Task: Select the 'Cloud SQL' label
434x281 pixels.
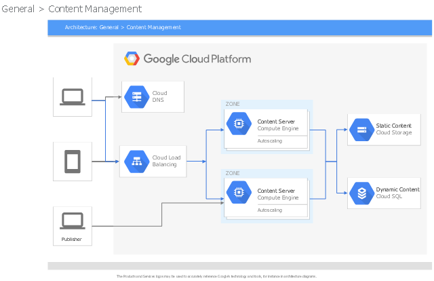Action: click(x=389, y=196)
